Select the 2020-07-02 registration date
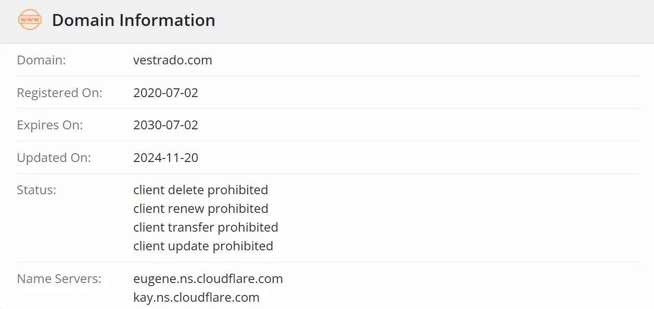This screenshot has height=309, width=654. point(166,93)
